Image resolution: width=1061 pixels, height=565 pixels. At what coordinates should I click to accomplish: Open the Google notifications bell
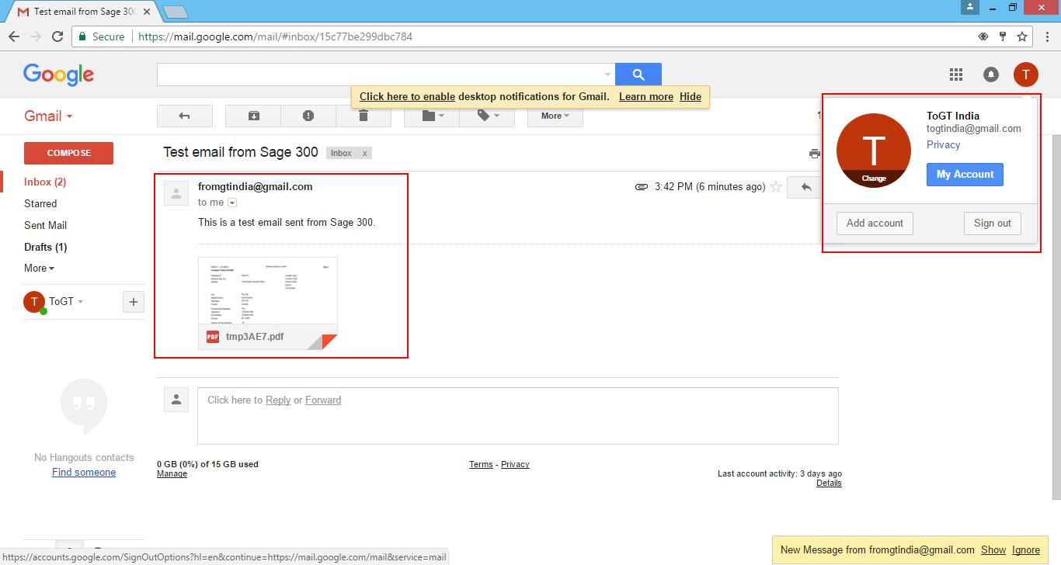[x=991, y=75]
